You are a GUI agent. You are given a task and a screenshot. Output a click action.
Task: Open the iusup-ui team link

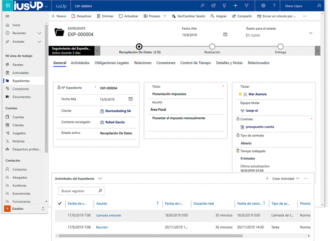(252, 110)
